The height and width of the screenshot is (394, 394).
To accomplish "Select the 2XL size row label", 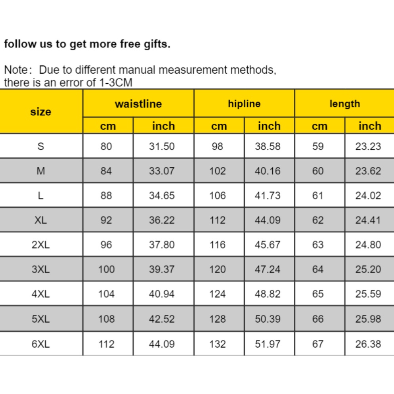I will pos(41,245).
